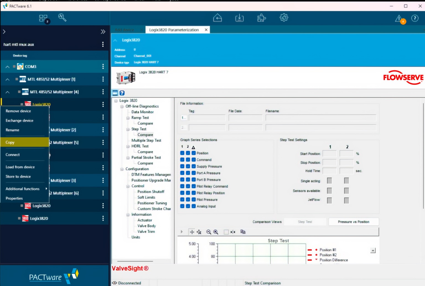
Task: Toggle series 2 checkbox for Command
Action: [x=188, y=159]
